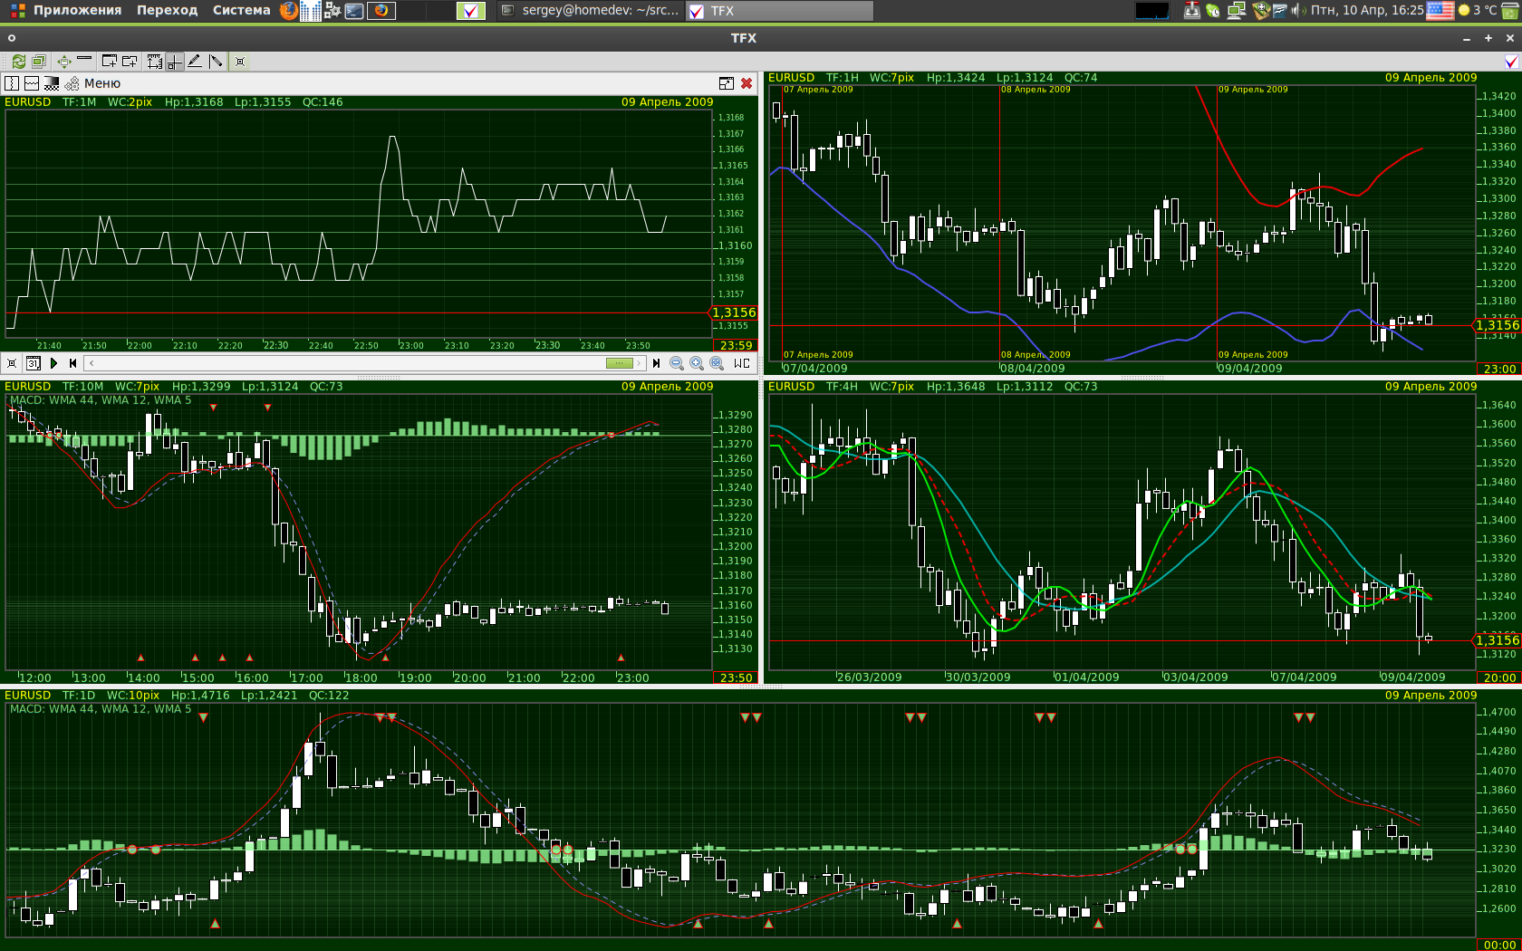Zoom in the 1M chart

pyautogui.click(x=697, y=363)
